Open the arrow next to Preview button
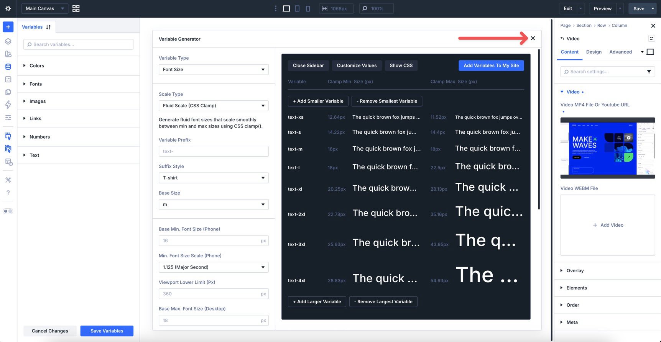The height and width of the screenshot is (342, 661). point(620,8)
